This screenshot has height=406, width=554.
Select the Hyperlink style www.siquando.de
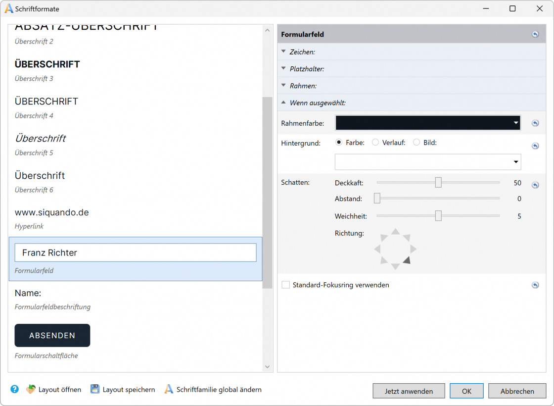pyautogui.click(x=52, y=213)
